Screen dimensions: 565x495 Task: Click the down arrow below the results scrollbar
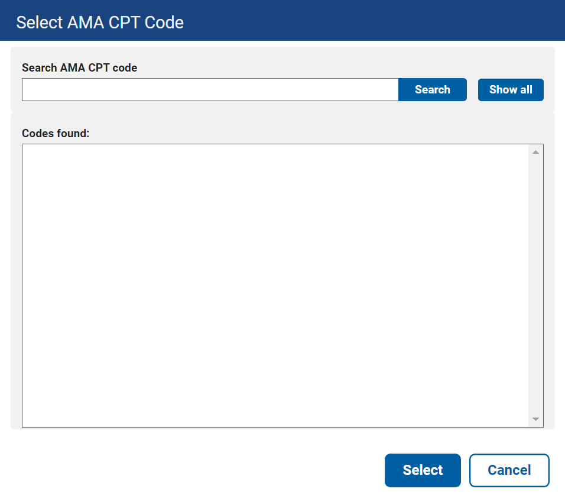(x=535, y=419)
